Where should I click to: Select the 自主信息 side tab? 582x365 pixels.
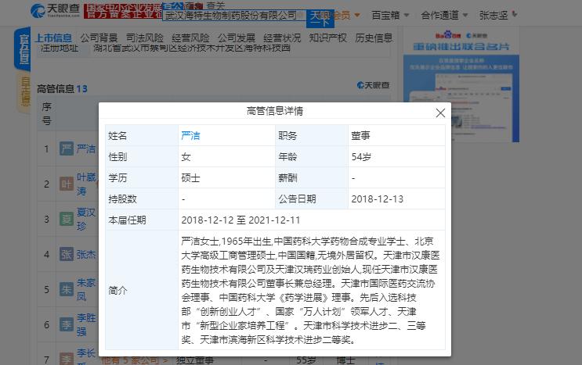coord(23,91)
